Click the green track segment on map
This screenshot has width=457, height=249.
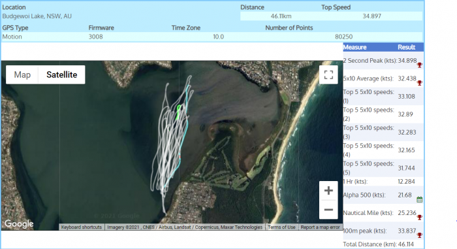pyautogui.click(x=178, y=112)
